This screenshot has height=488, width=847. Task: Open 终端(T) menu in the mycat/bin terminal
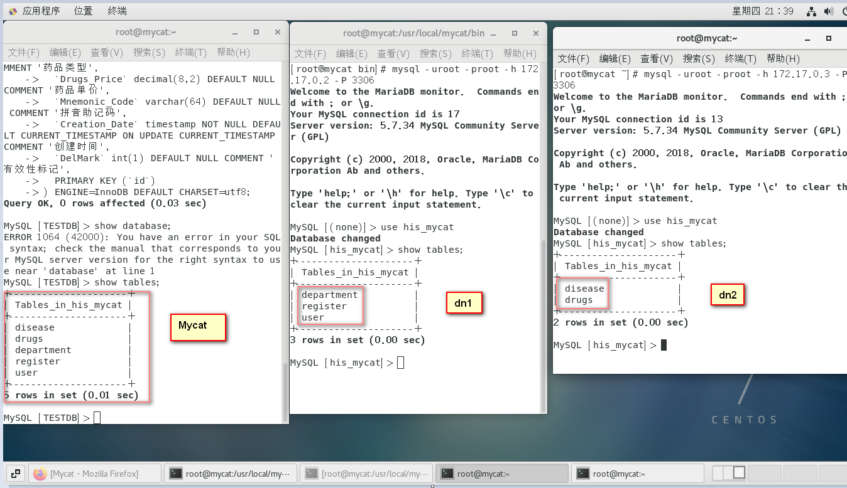(478, 54)
